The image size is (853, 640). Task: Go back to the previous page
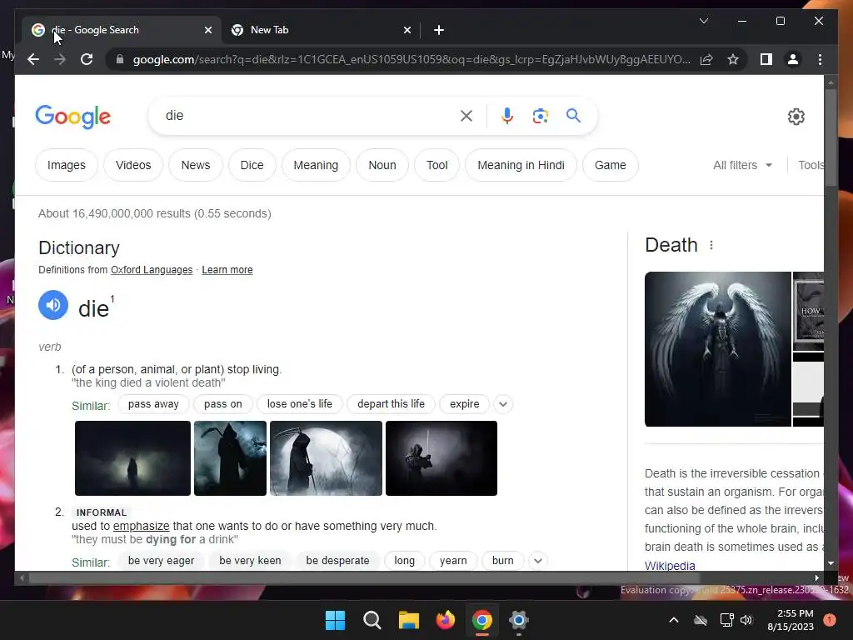pos(33,59)
